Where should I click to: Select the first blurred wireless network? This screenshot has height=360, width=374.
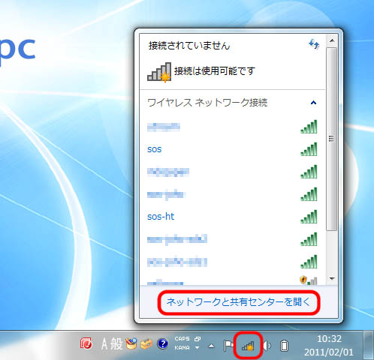coord(164,127)
